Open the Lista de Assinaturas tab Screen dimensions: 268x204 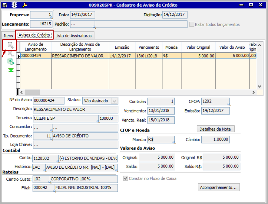(x=73, y=36)
